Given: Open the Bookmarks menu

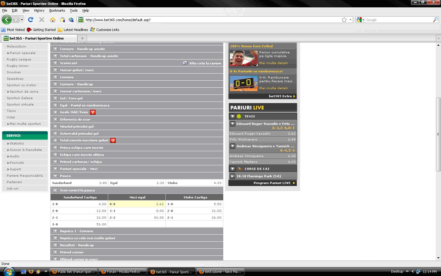Looking at the screenshot, I should (x=57, y=10).
